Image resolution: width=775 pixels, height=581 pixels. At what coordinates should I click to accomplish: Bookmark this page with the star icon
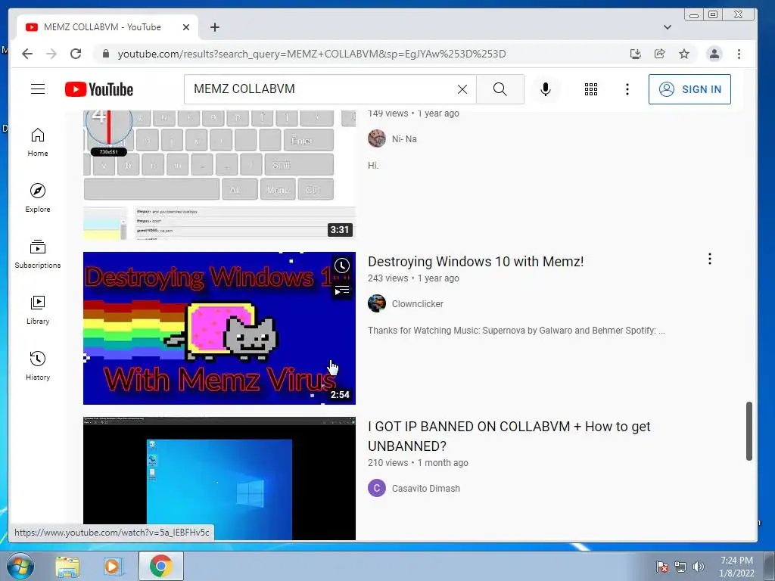pyautogui.click(x=684, y=54)
